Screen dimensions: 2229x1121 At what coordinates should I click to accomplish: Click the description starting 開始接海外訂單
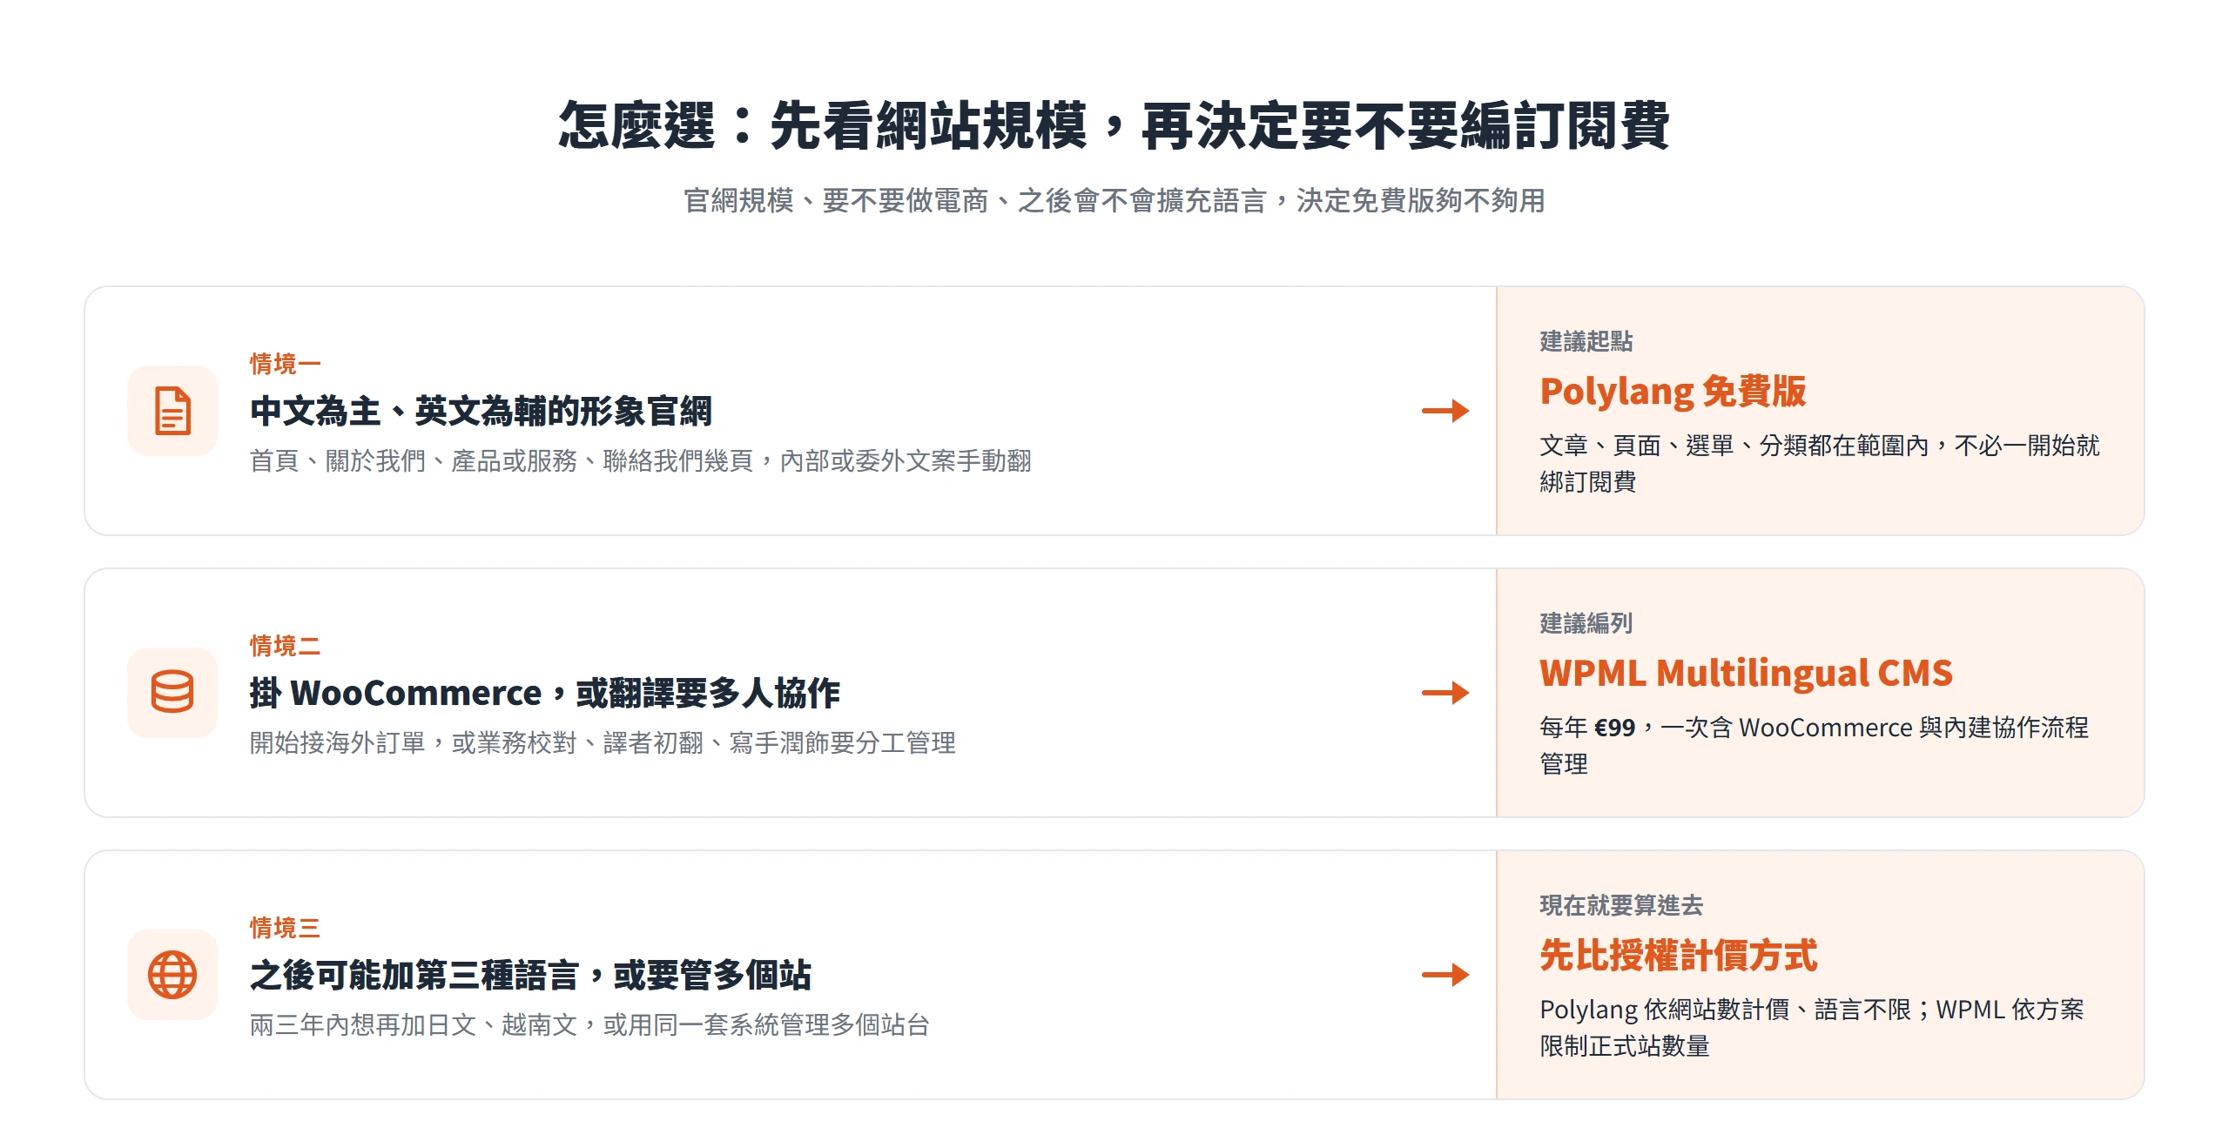tap(603, 742)
